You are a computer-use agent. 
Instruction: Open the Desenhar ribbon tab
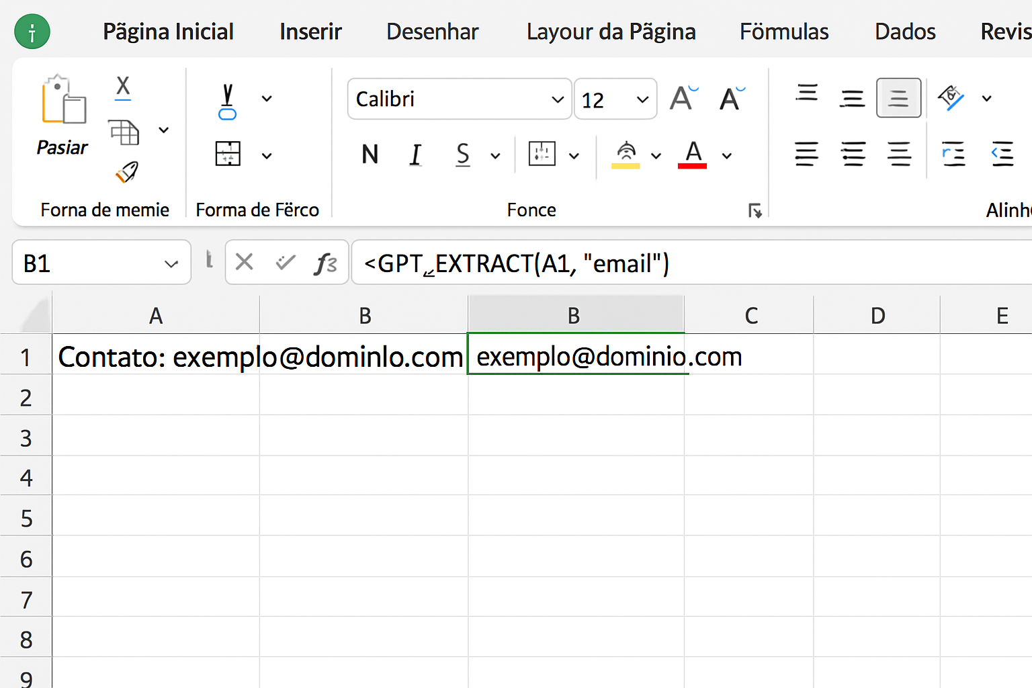(432, 32)
